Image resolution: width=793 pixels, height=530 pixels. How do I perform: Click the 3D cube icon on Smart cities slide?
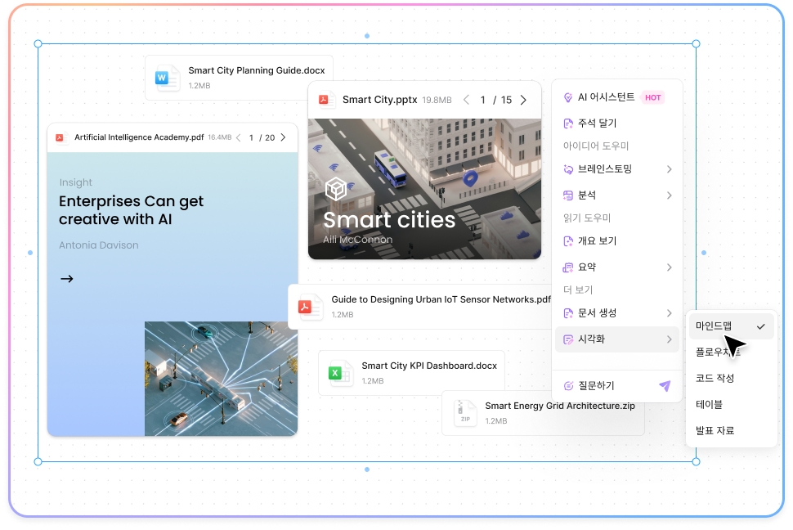pyautogui.click(x=336, y=190)
